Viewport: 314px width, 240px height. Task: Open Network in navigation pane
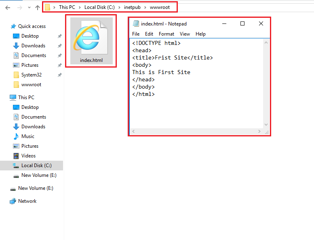pos(27,201)
